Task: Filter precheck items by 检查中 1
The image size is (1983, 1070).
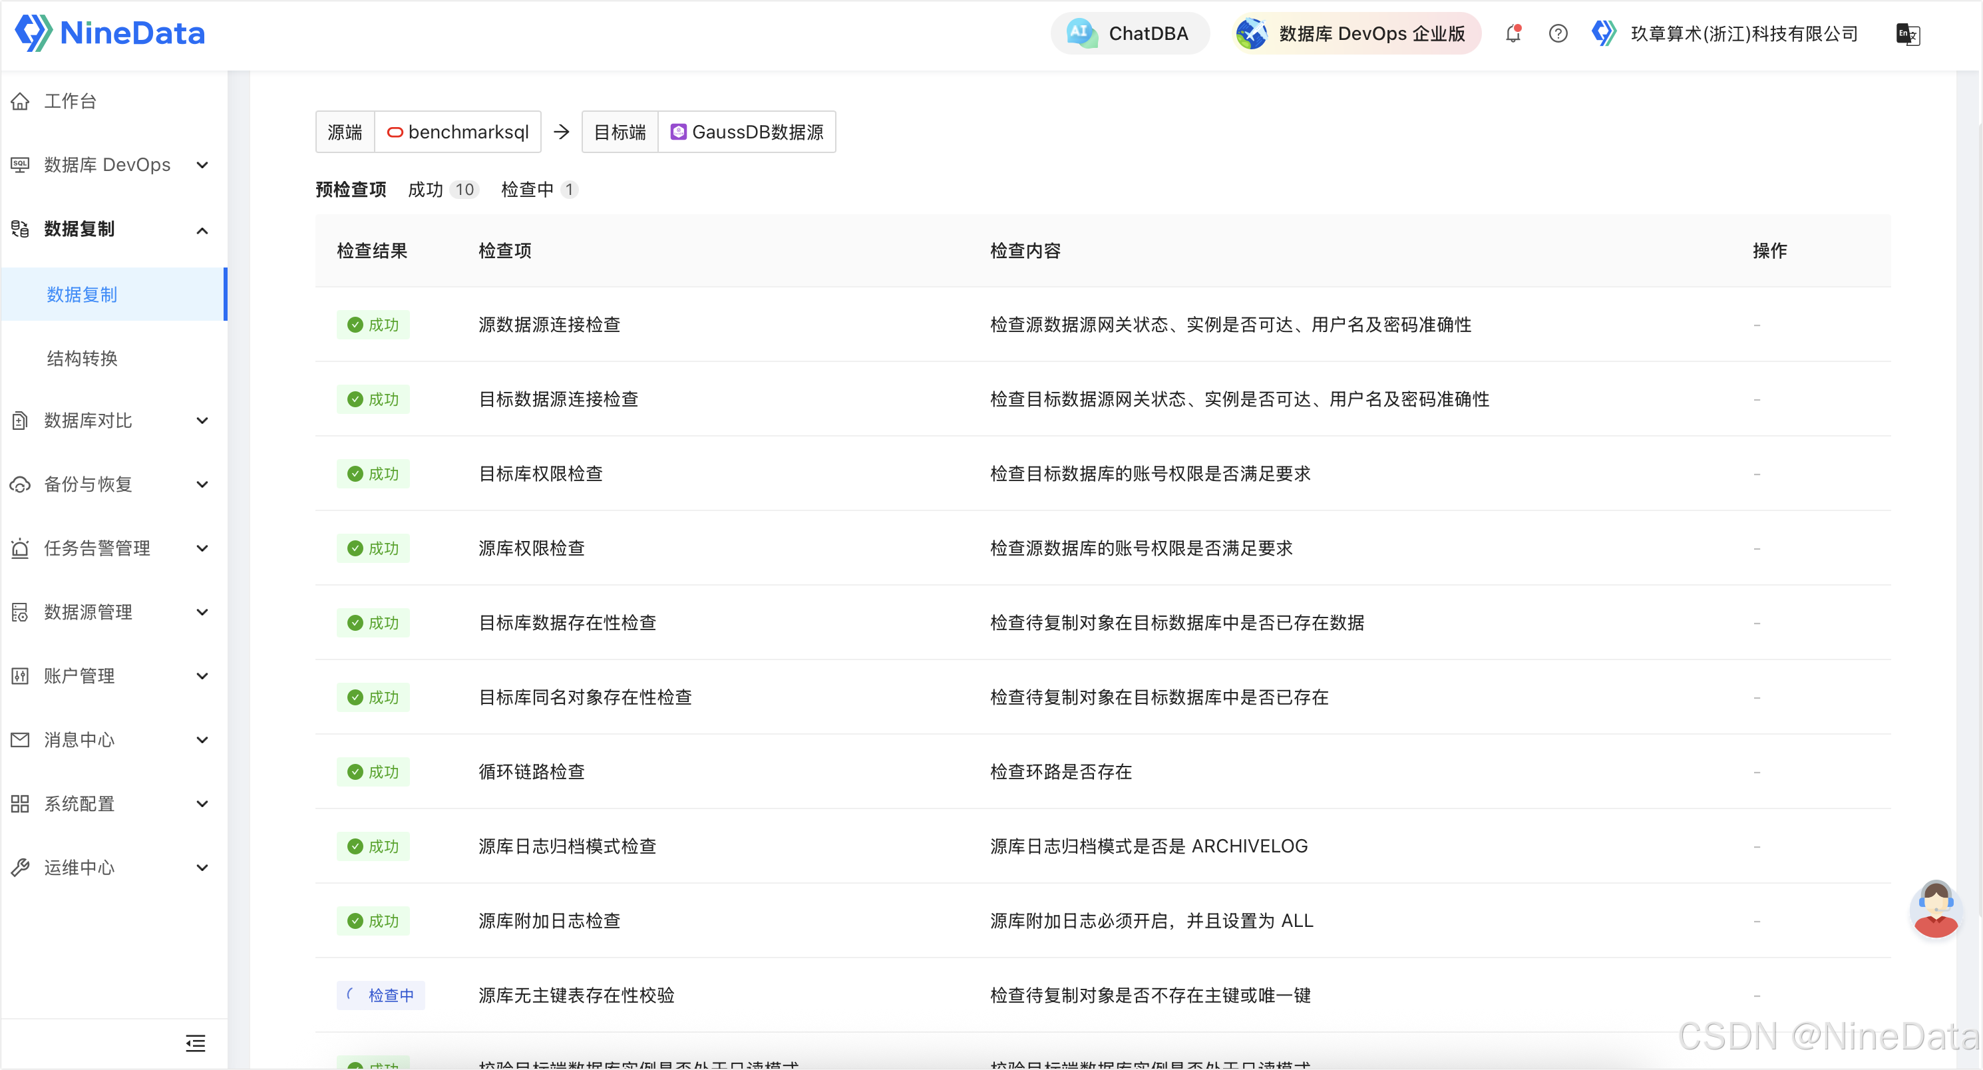Action: click(538, 190)
